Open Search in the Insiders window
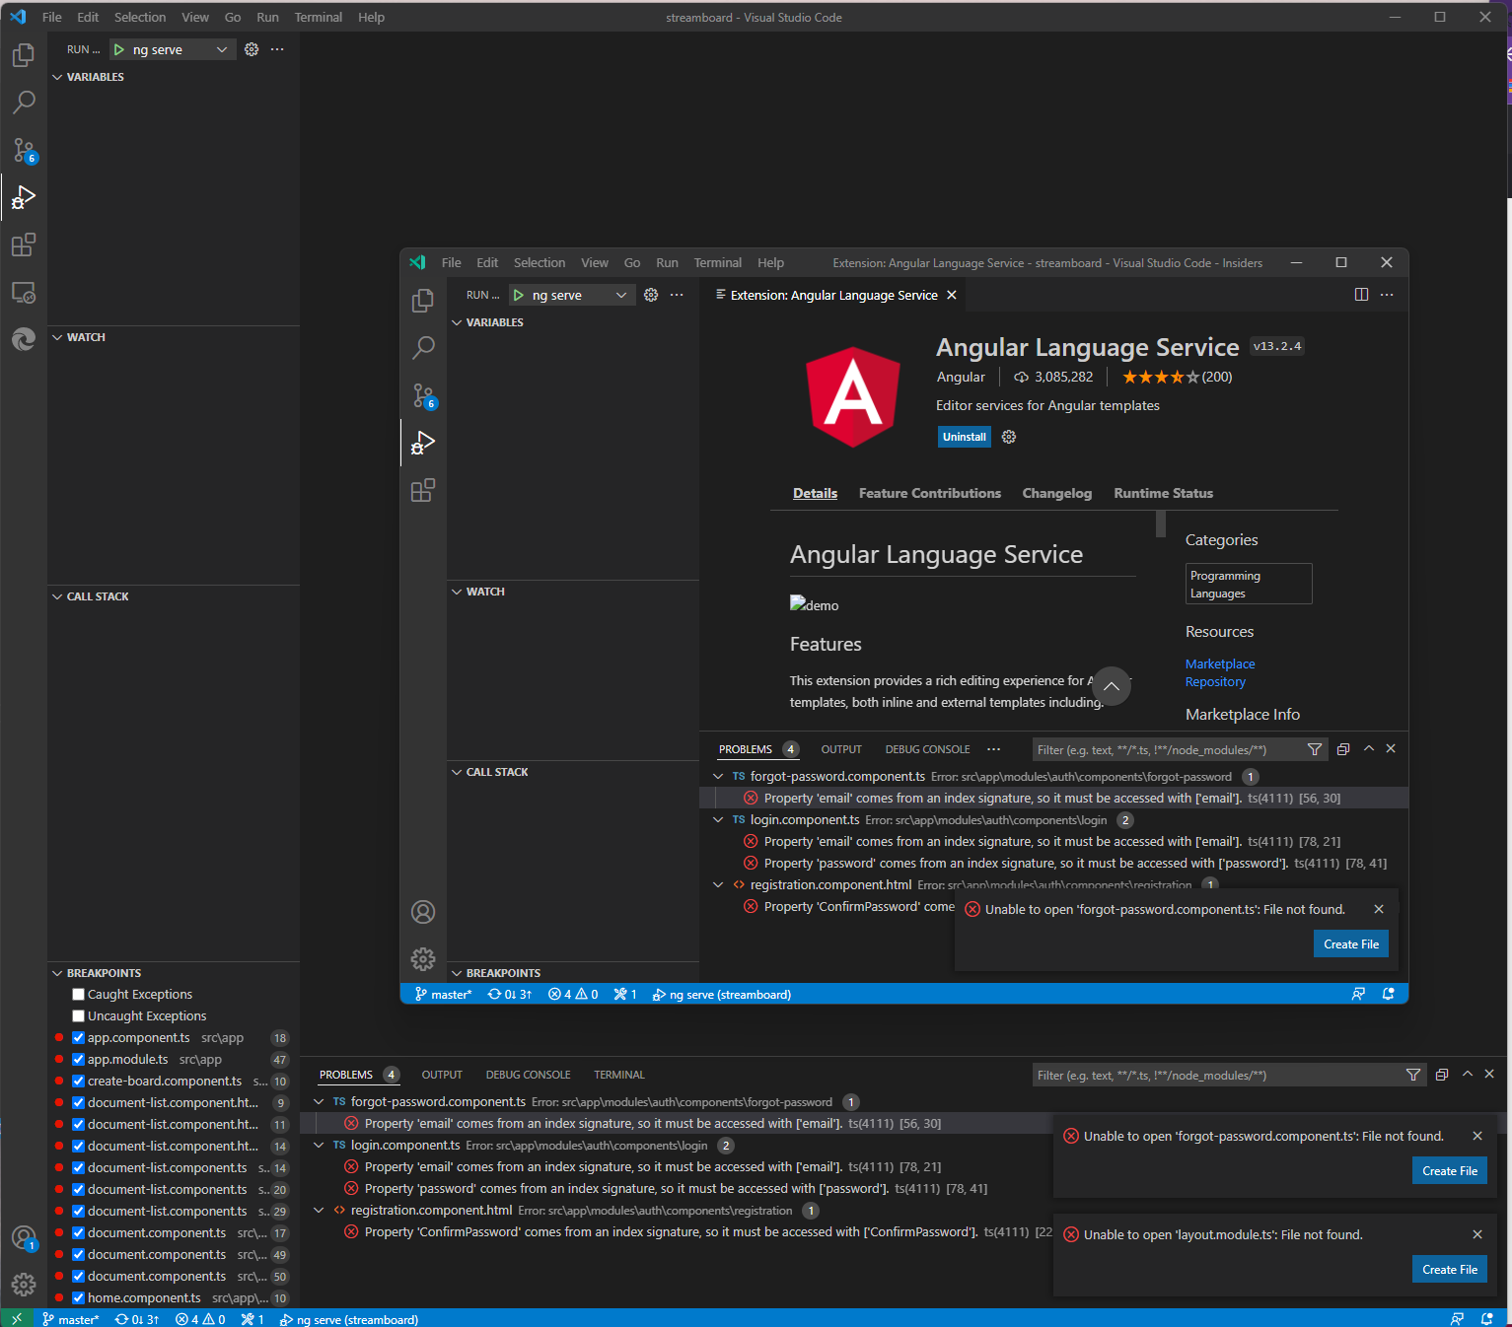Image resolution: width=1512 pixels, height=1327 pixels. [x=423, y=348]
